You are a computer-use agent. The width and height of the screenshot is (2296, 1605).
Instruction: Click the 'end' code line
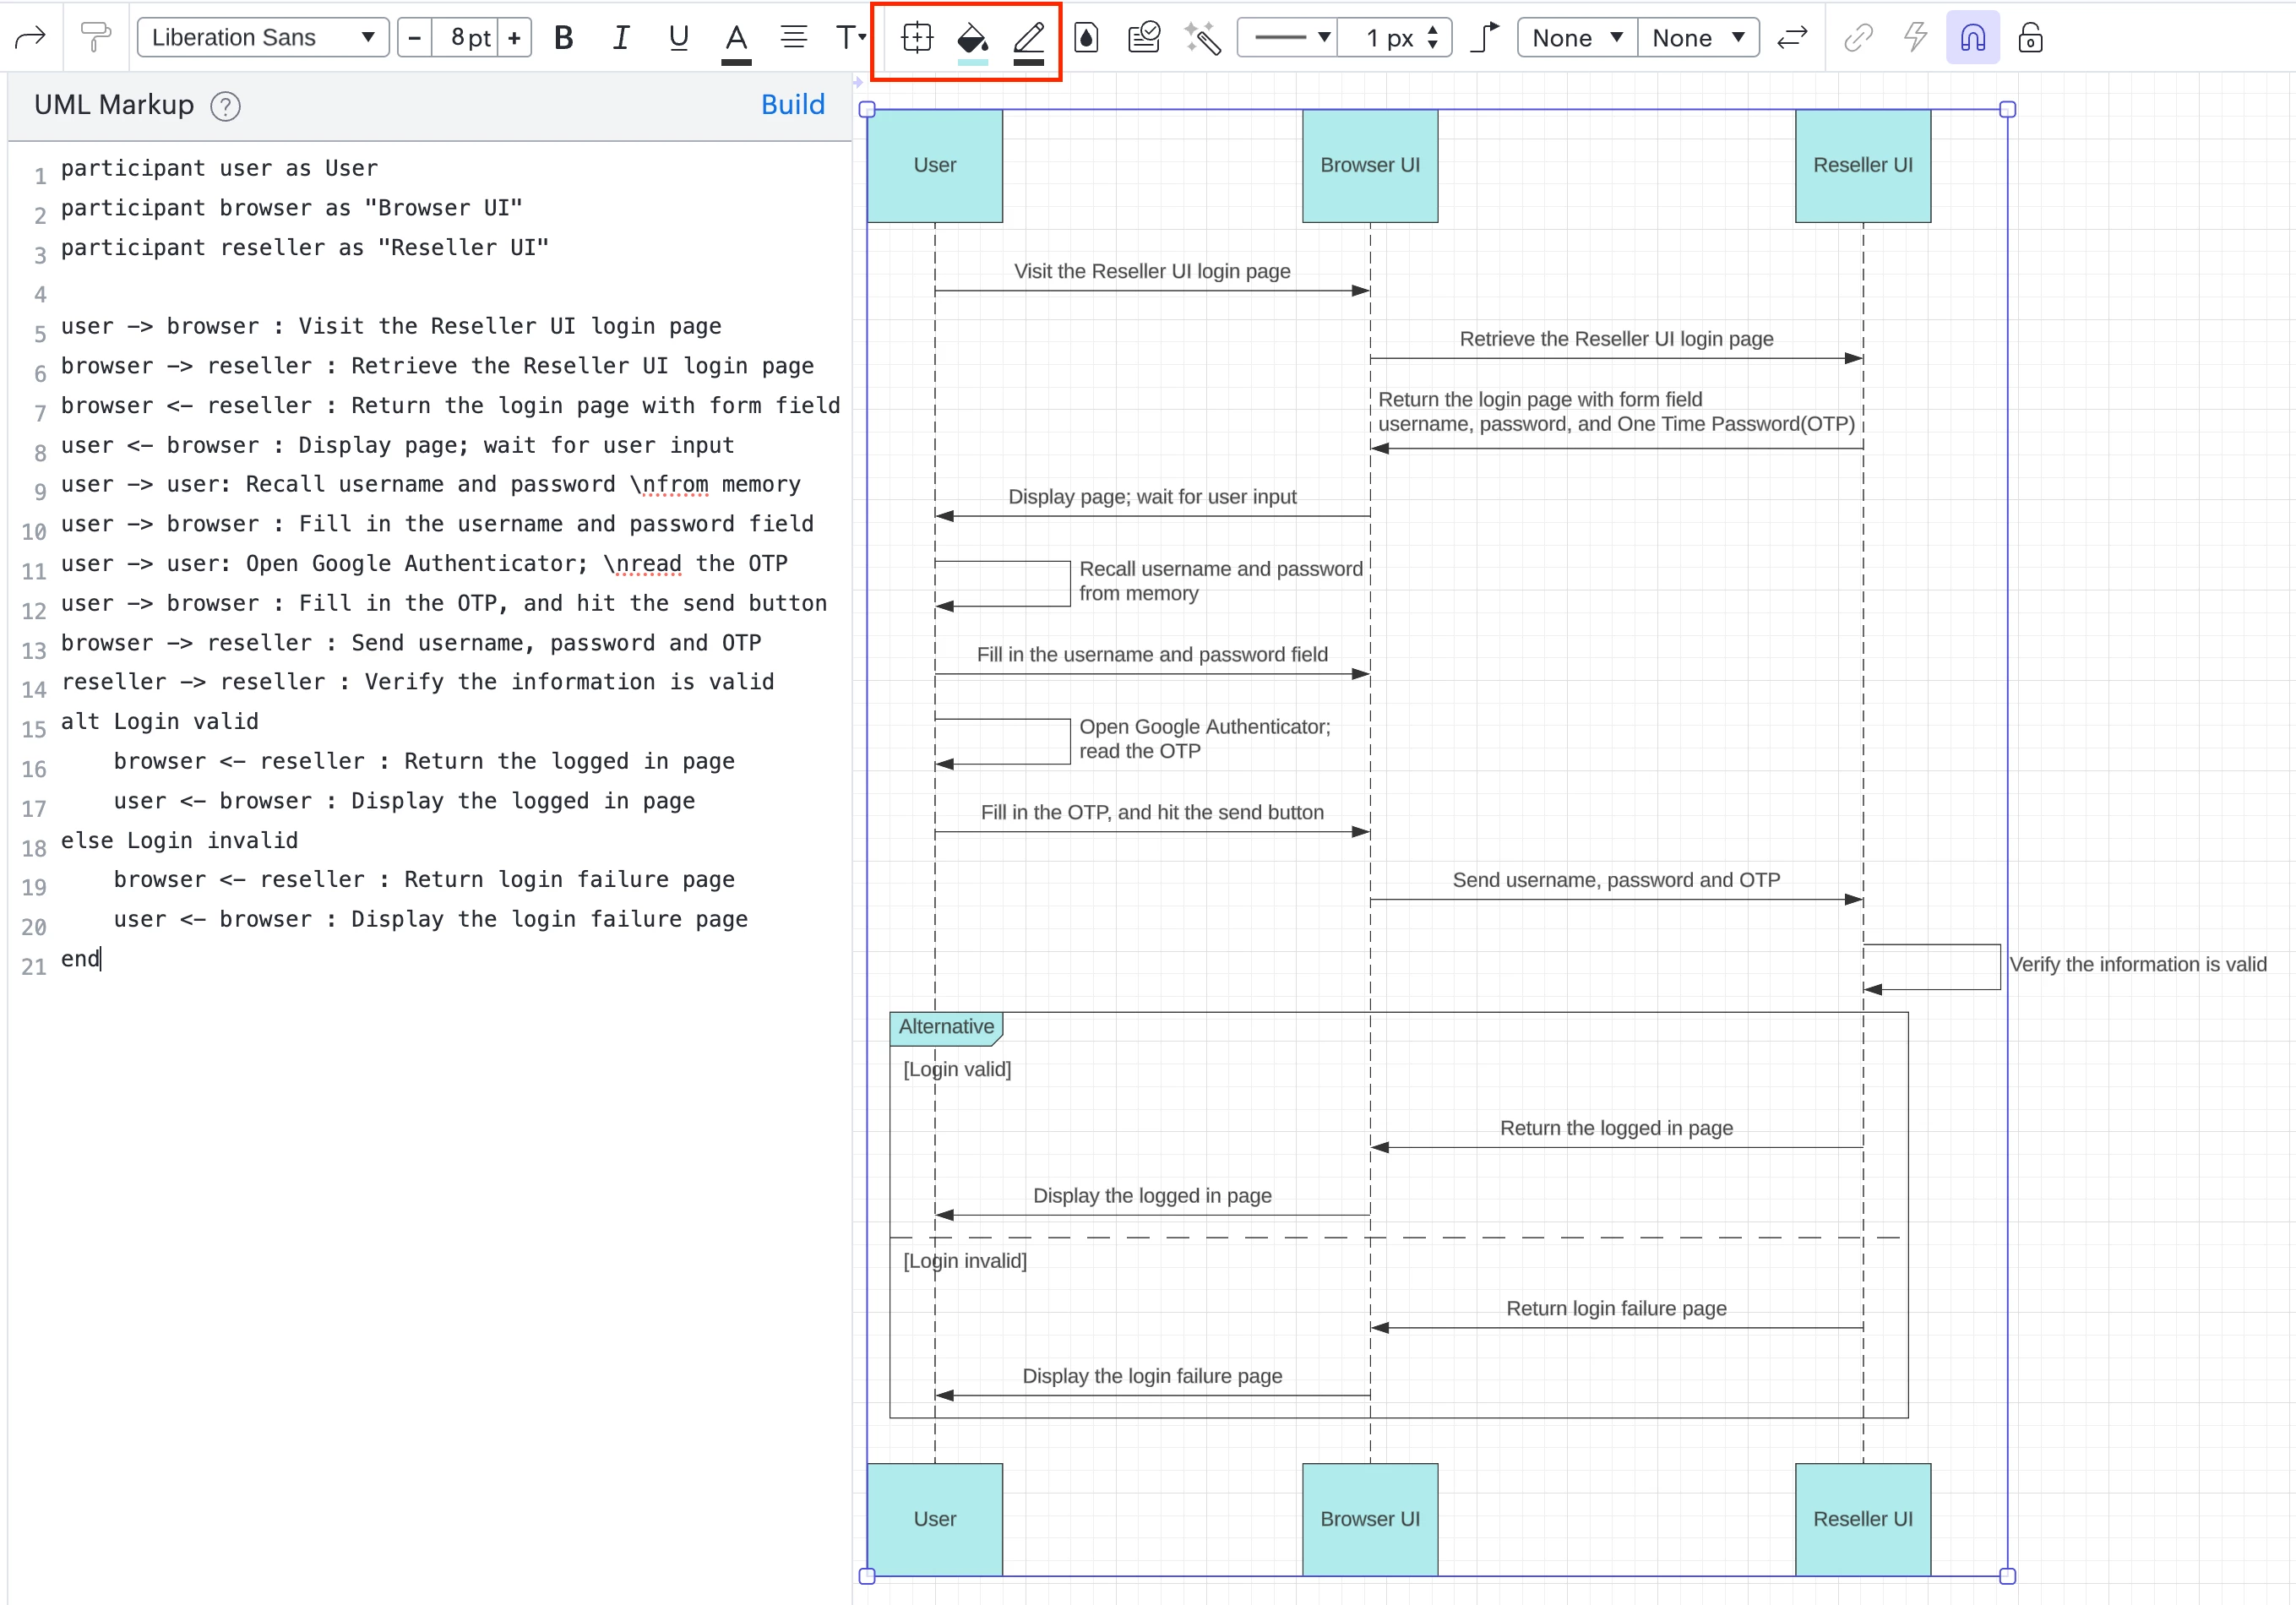(x=80, y=959)
